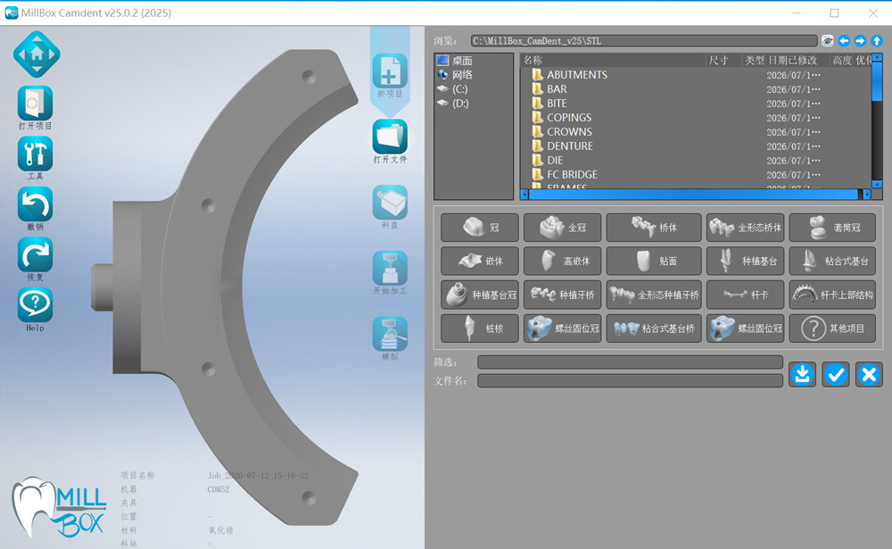Go back with the left arrow icon
The image size is (892, 549).
[844, 40]
